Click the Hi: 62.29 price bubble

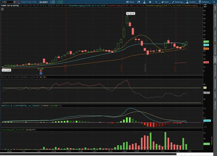point(131,13)
